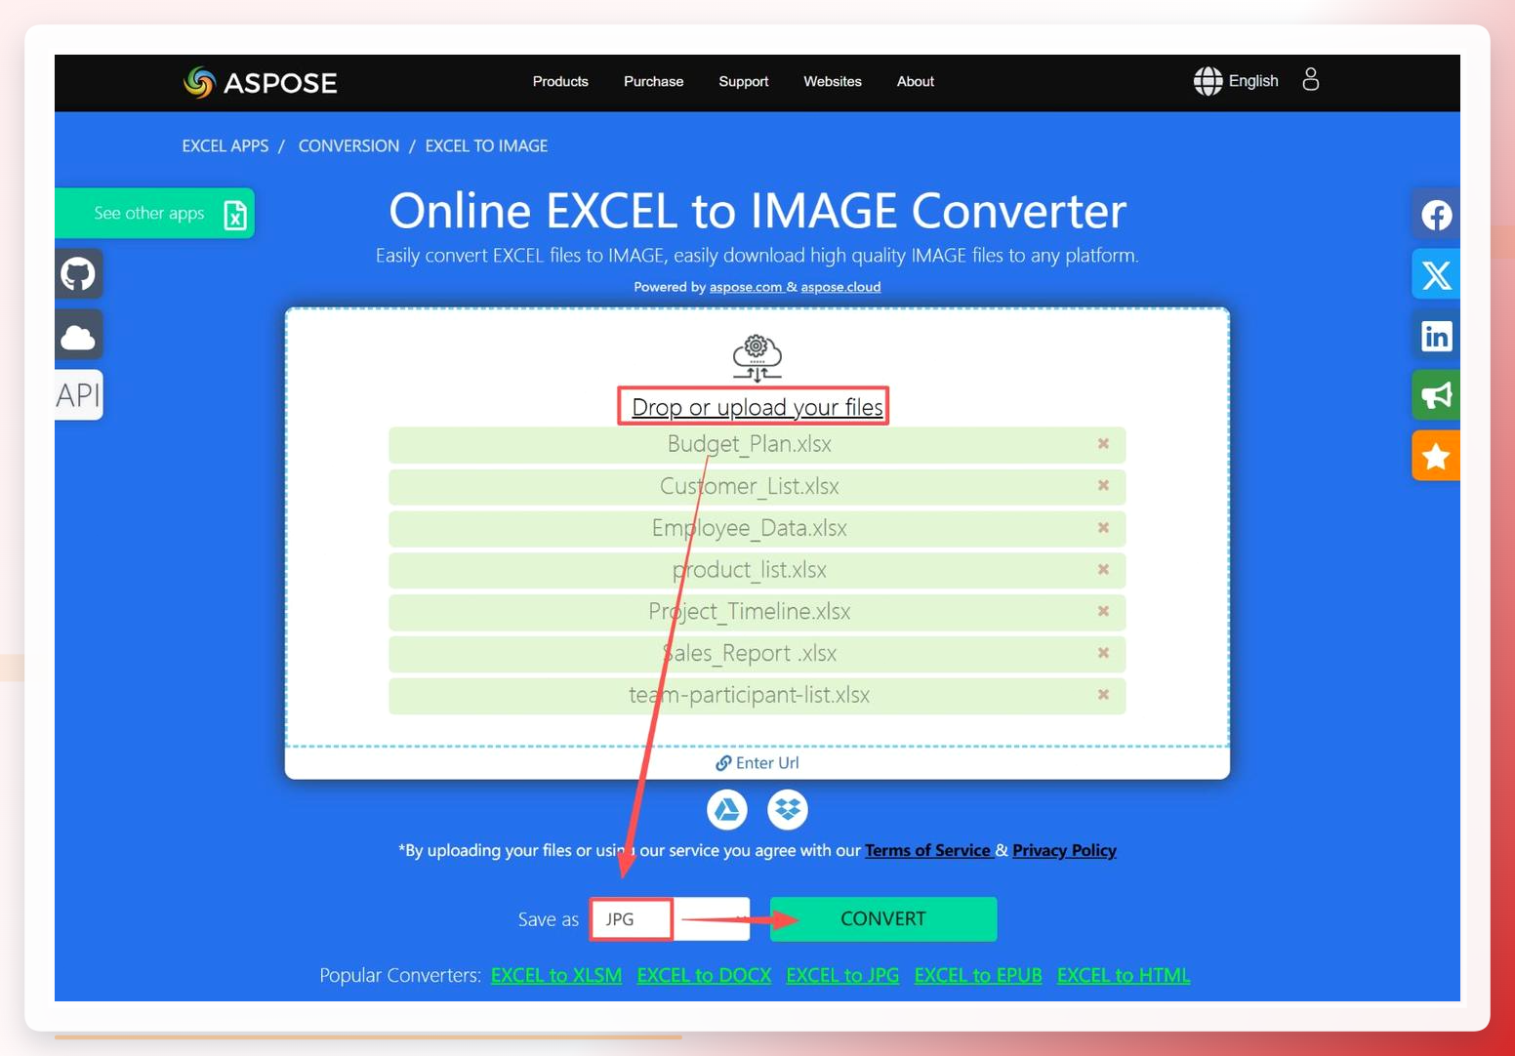The width and height of the screenshot is (1515, 1056).
Task: Open the Products menu
Action: 560,82
